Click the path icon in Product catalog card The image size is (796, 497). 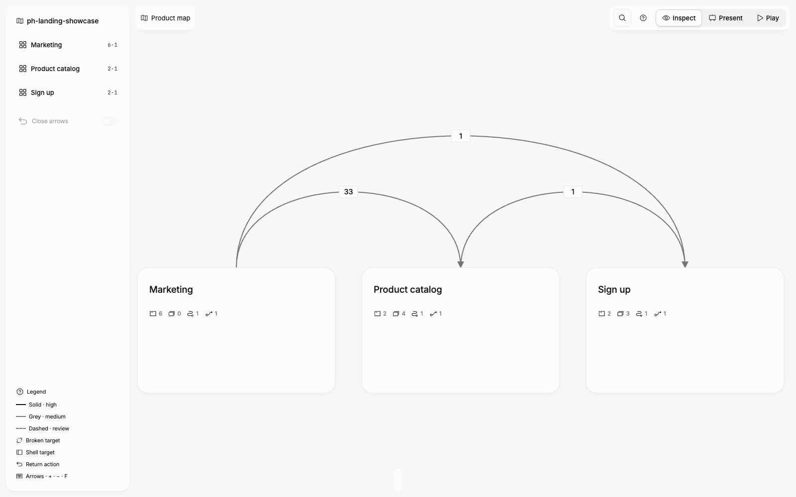[x=433, y=314]
